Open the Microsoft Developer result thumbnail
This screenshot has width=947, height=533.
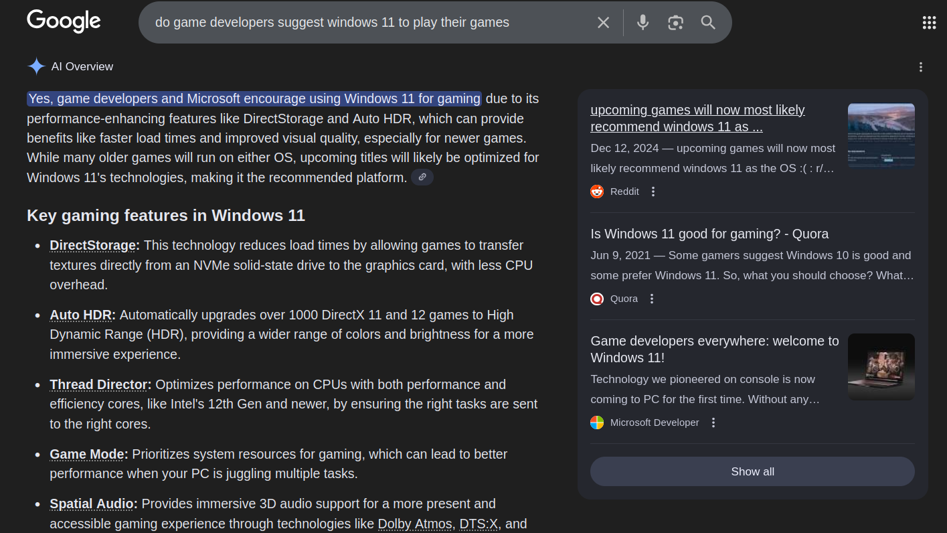point(881,367)
